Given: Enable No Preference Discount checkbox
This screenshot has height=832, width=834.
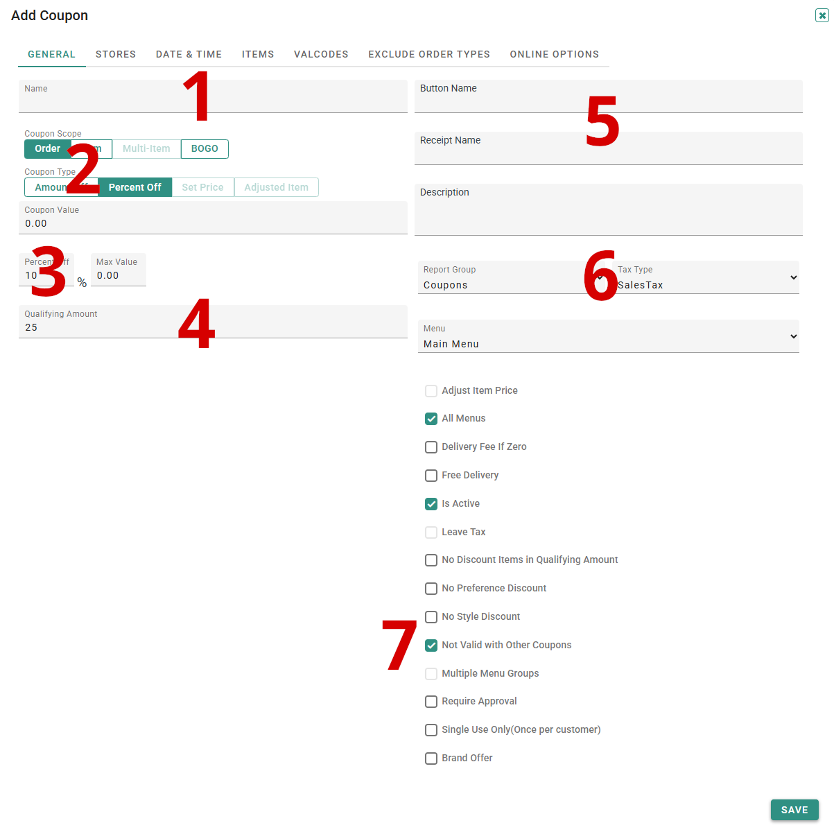Looking at the screenshot, I should click(x=431, y=589).
